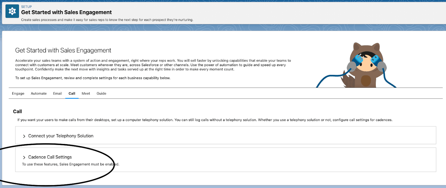Click the 'Create sales processes' header subtitle
446x188 pixels.
pyautogui.click(x=107, y=20)
